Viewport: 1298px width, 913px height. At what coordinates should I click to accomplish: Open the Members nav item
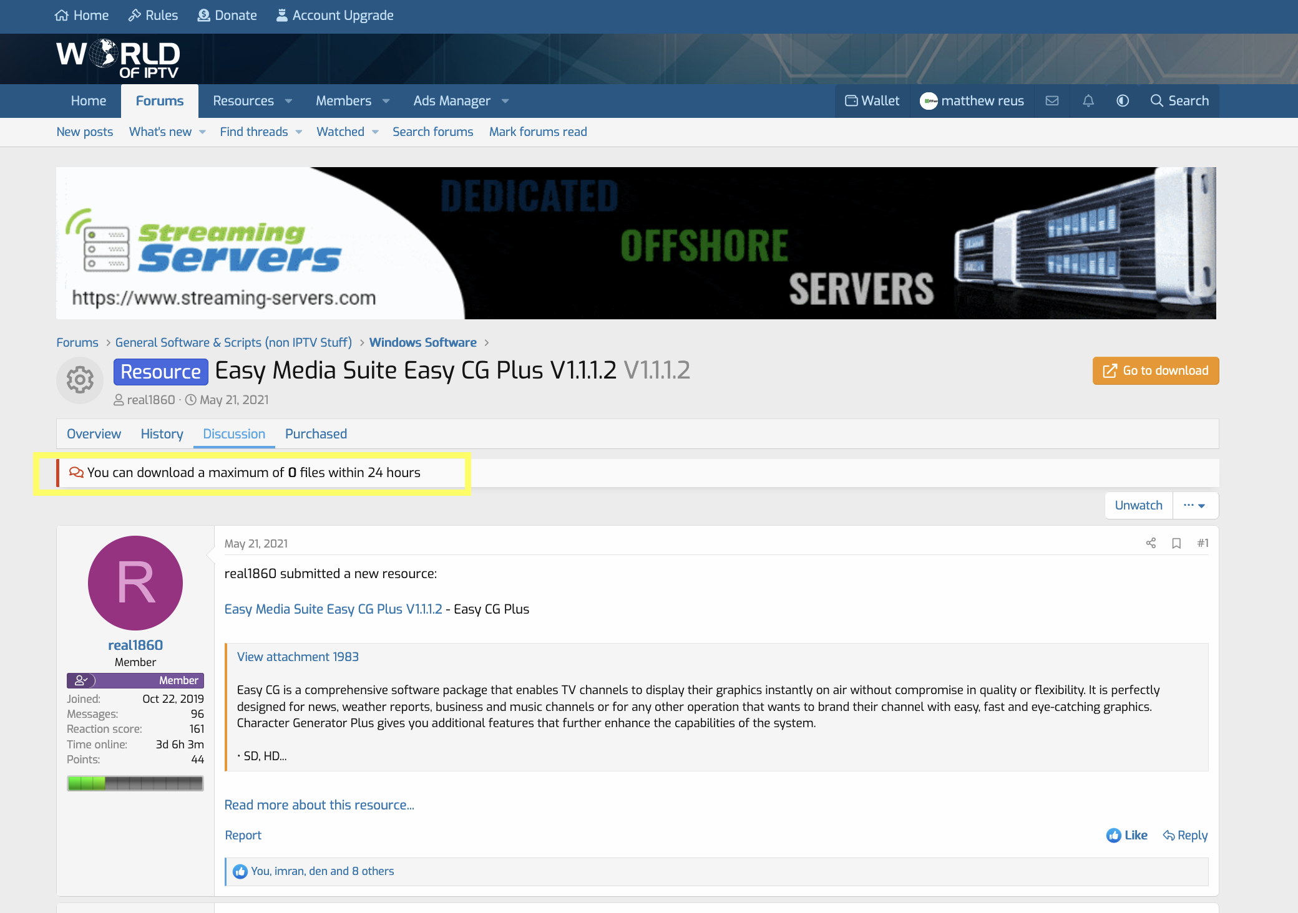coord(343,100)
